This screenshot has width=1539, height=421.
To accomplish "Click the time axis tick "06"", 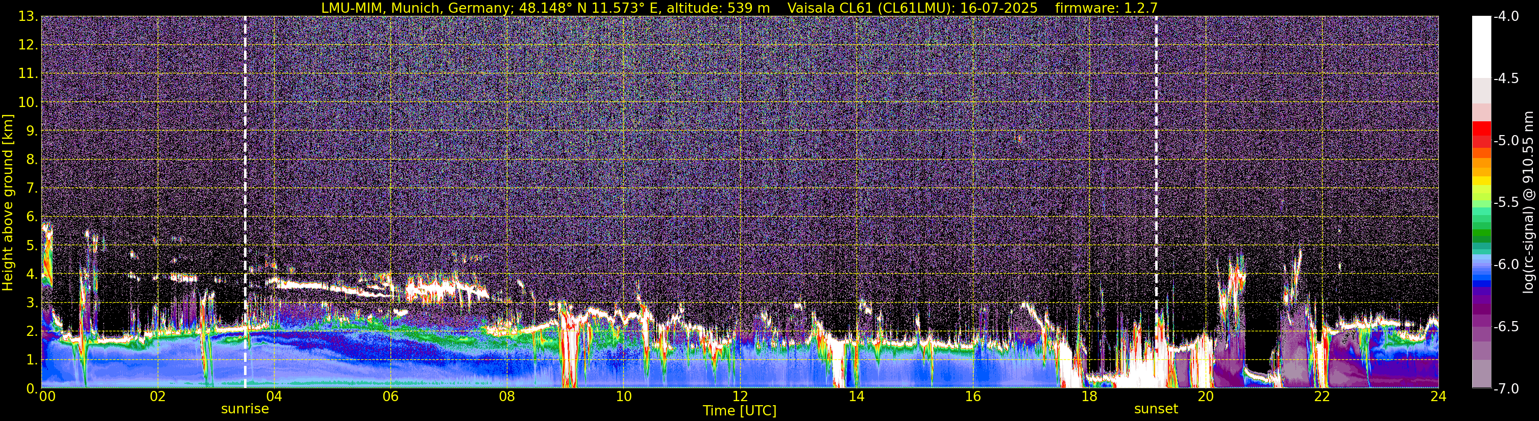I will [x=390, y=397].
